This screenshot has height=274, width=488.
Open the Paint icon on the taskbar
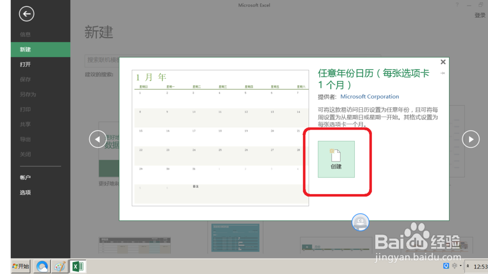coord(60,267)
